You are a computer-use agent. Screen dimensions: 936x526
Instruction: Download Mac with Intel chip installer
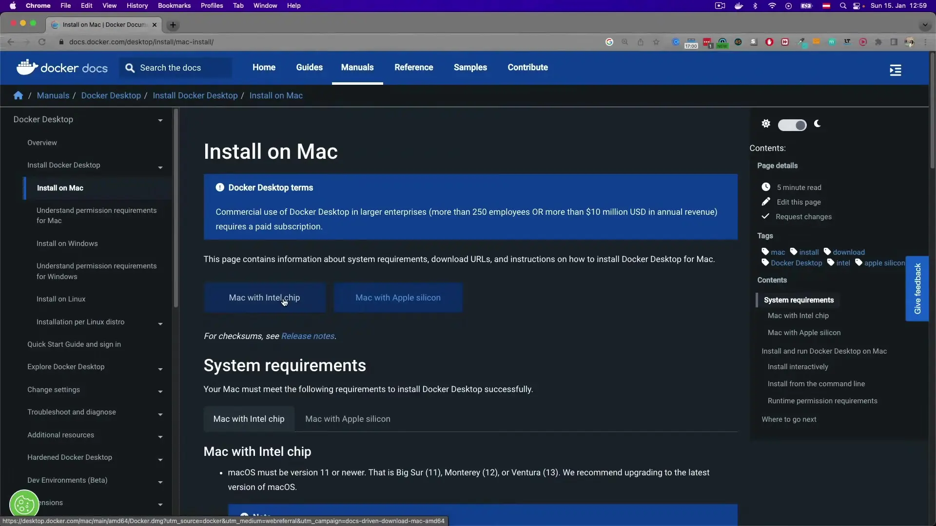click(x=265, y=298)
